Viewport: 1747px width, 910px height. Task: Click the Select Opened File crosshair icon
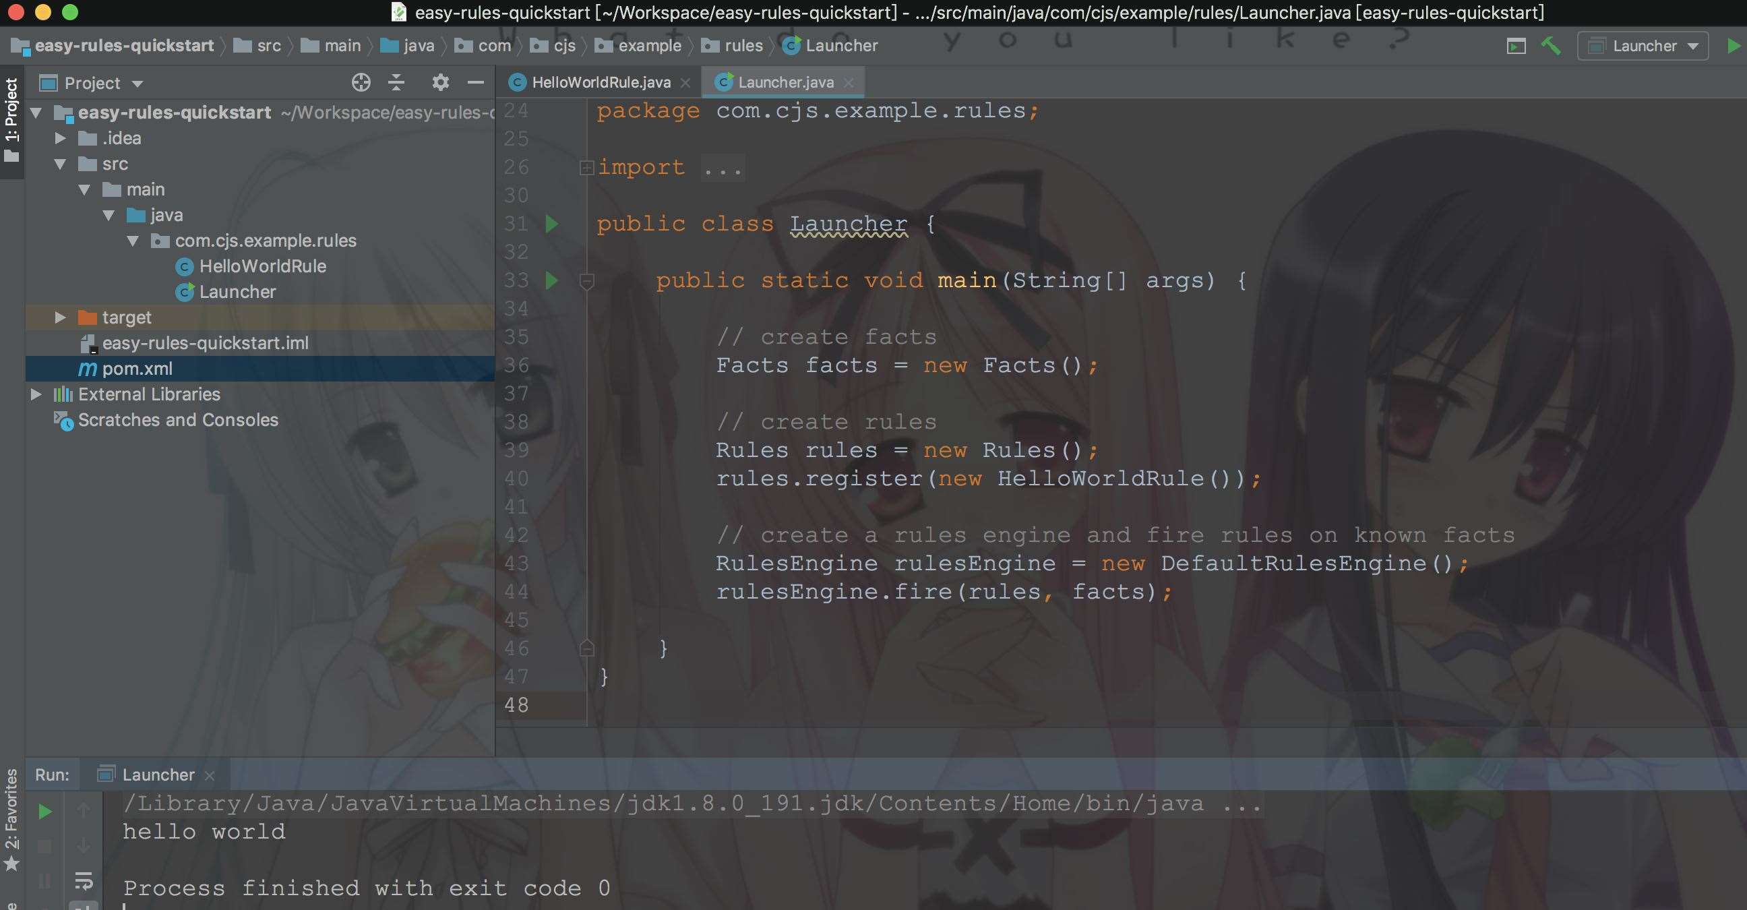click(361, 82)
